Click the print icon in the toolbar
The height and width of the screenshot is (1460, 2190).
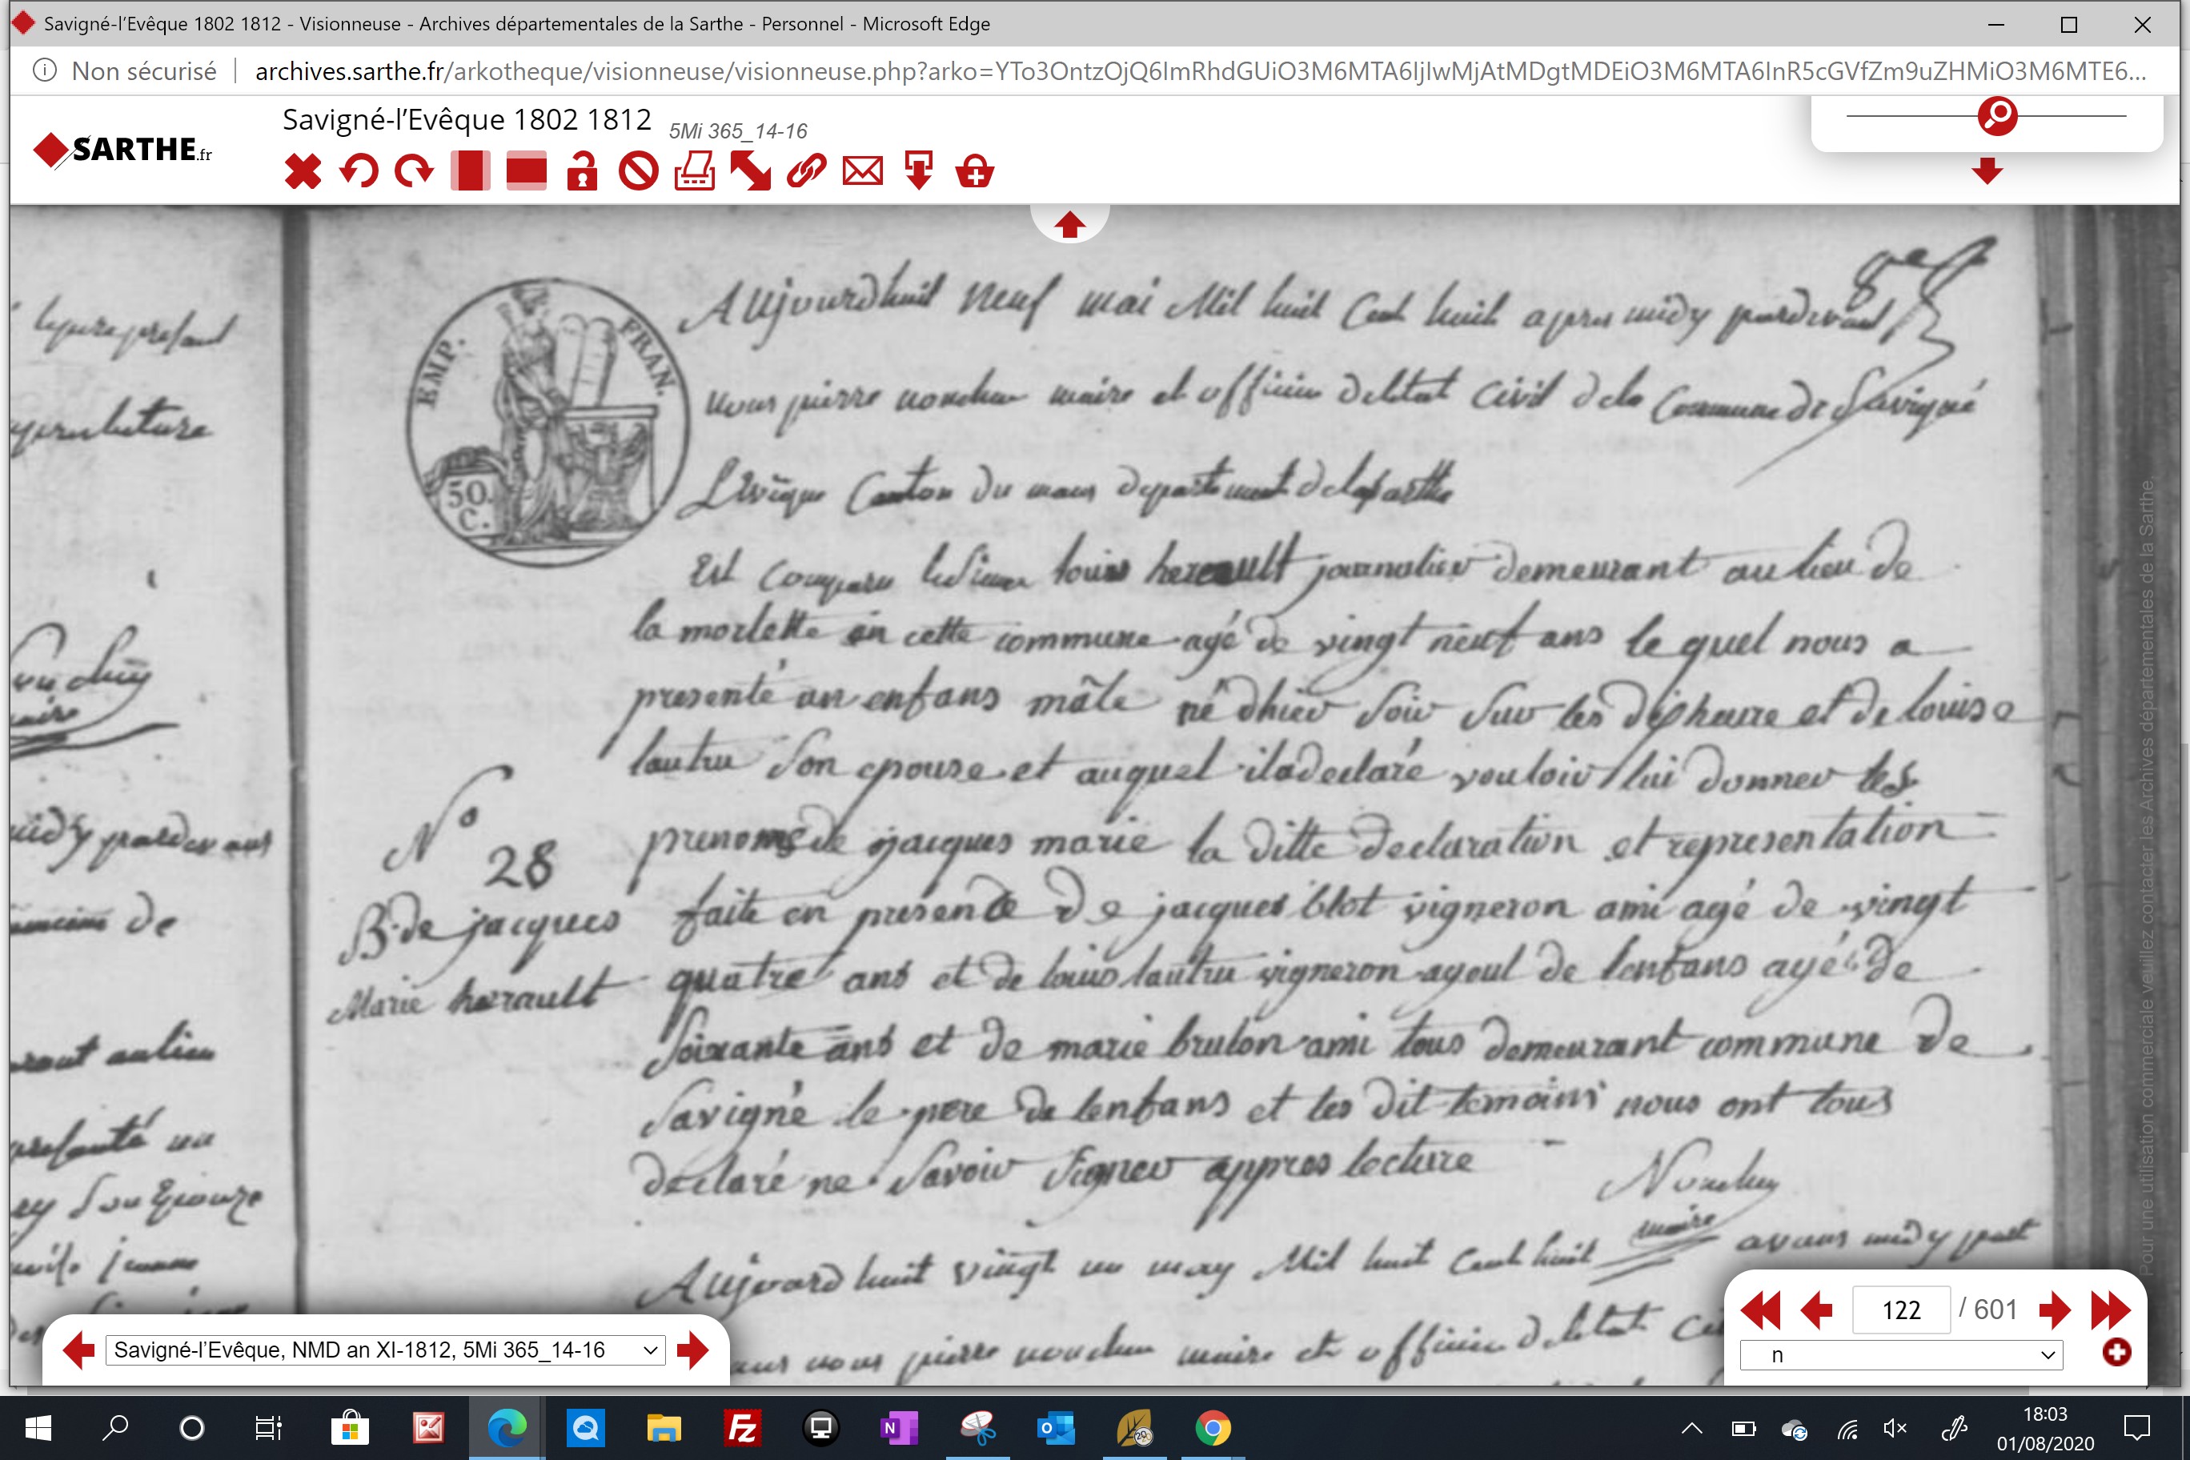pyautogui.click(x=695, y=172)
